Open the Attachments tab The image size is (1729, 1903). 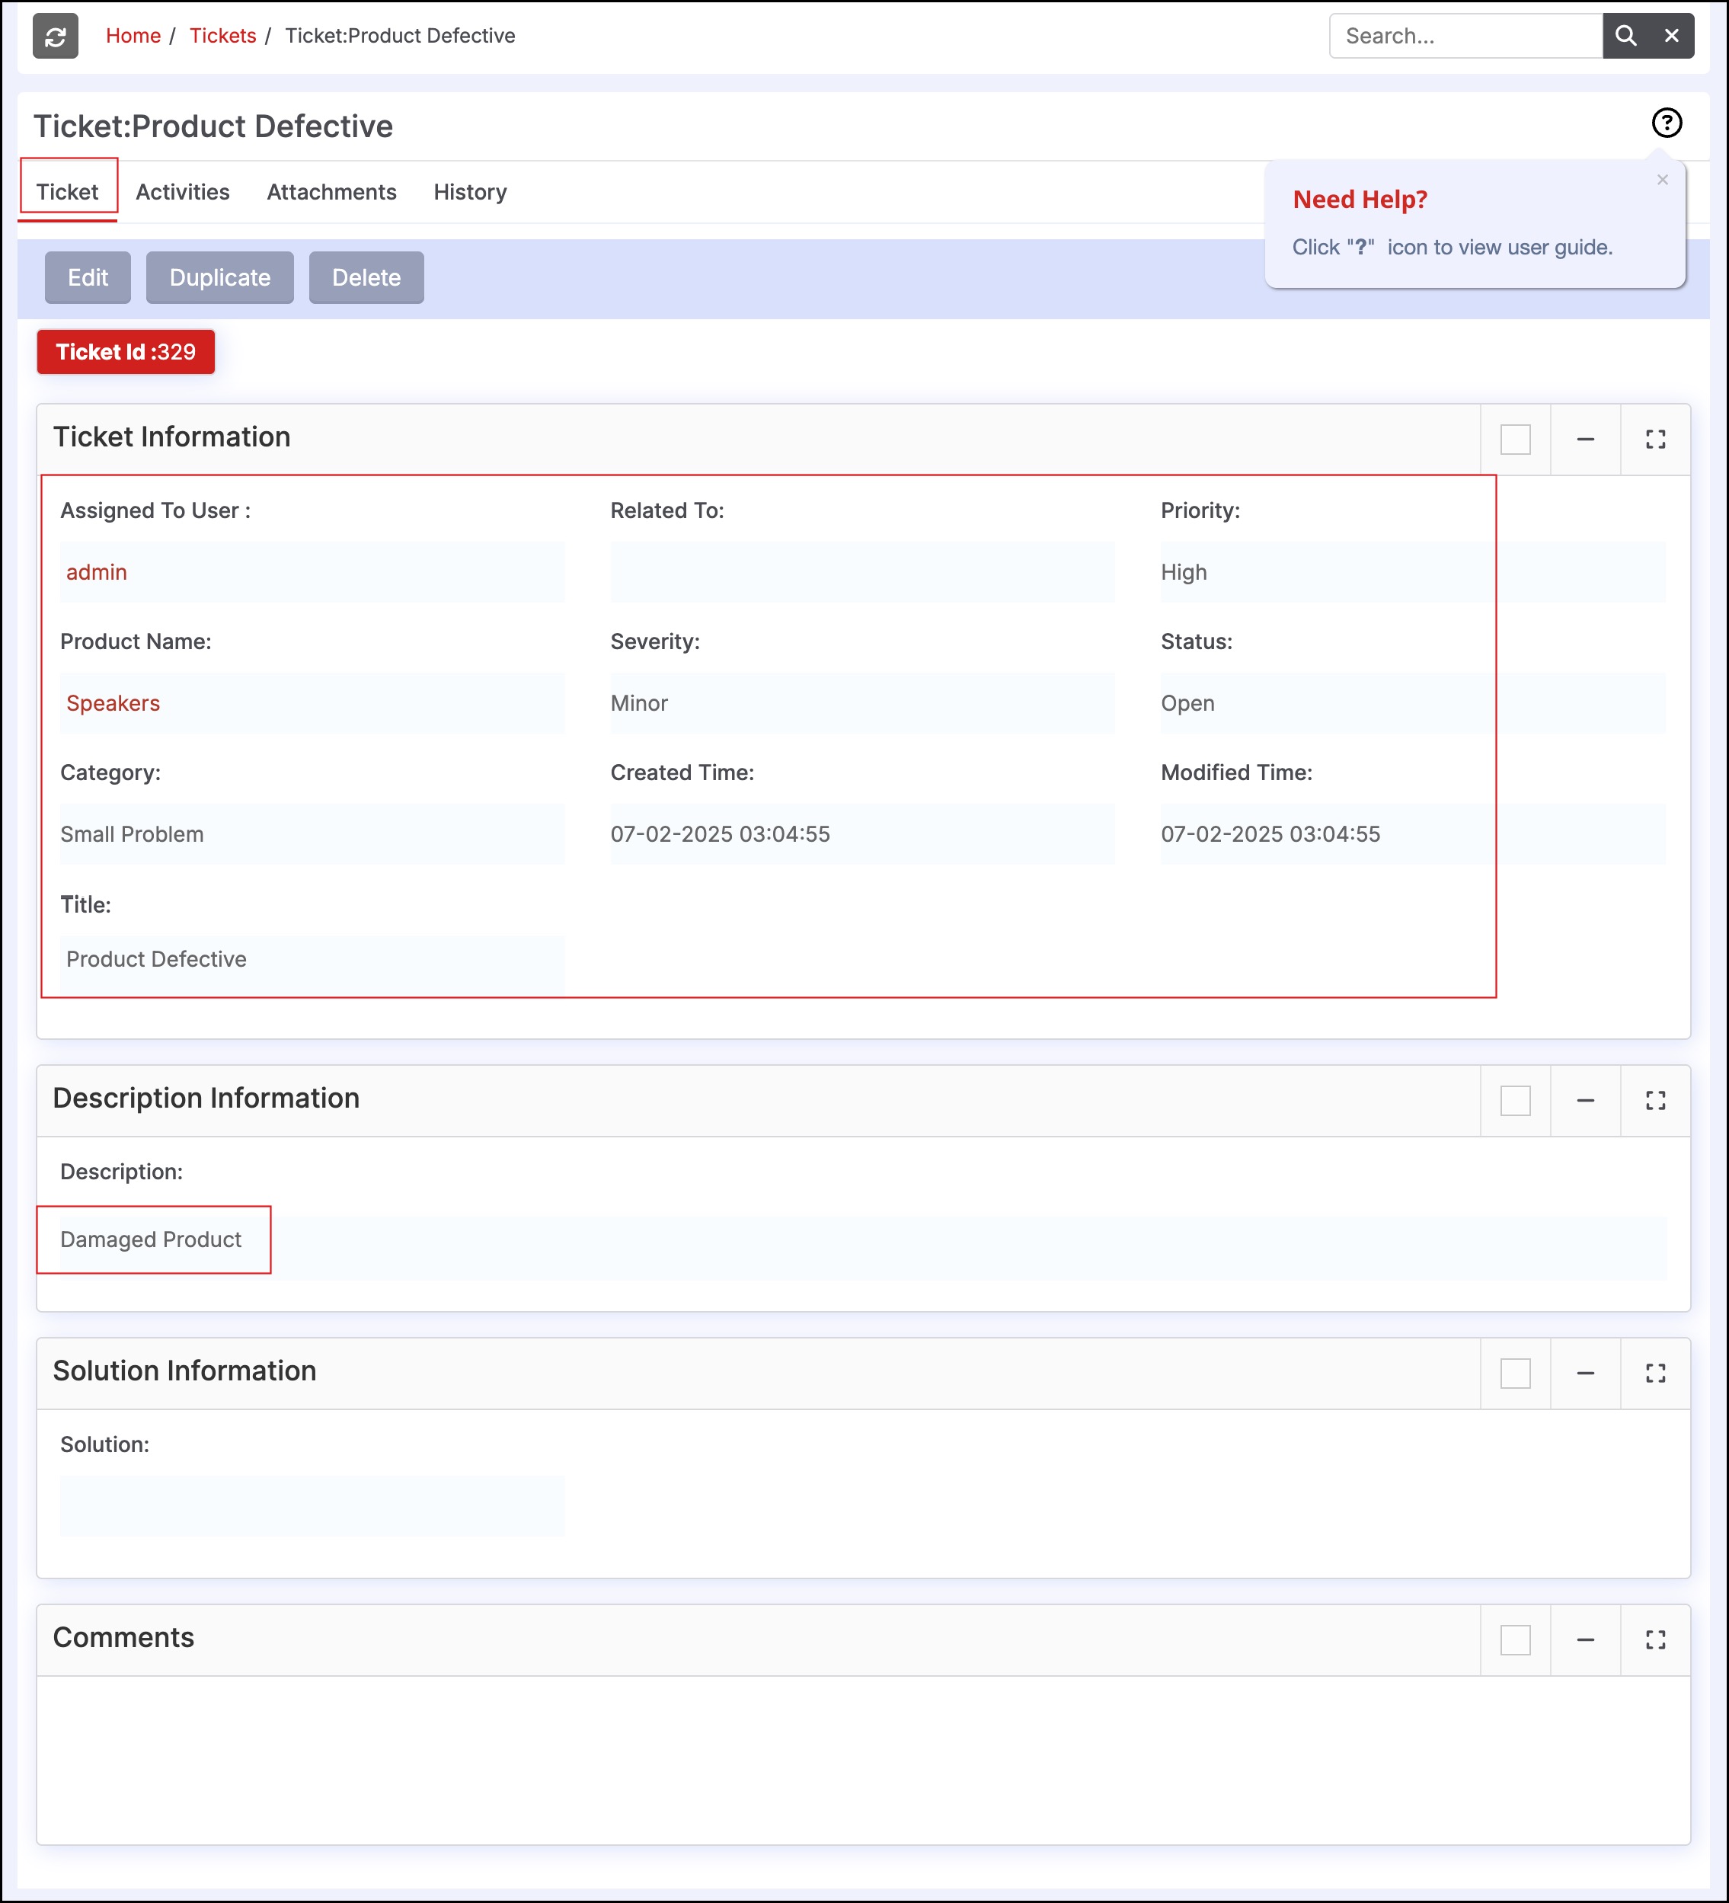pyautogui.click(x=332, y=192)
